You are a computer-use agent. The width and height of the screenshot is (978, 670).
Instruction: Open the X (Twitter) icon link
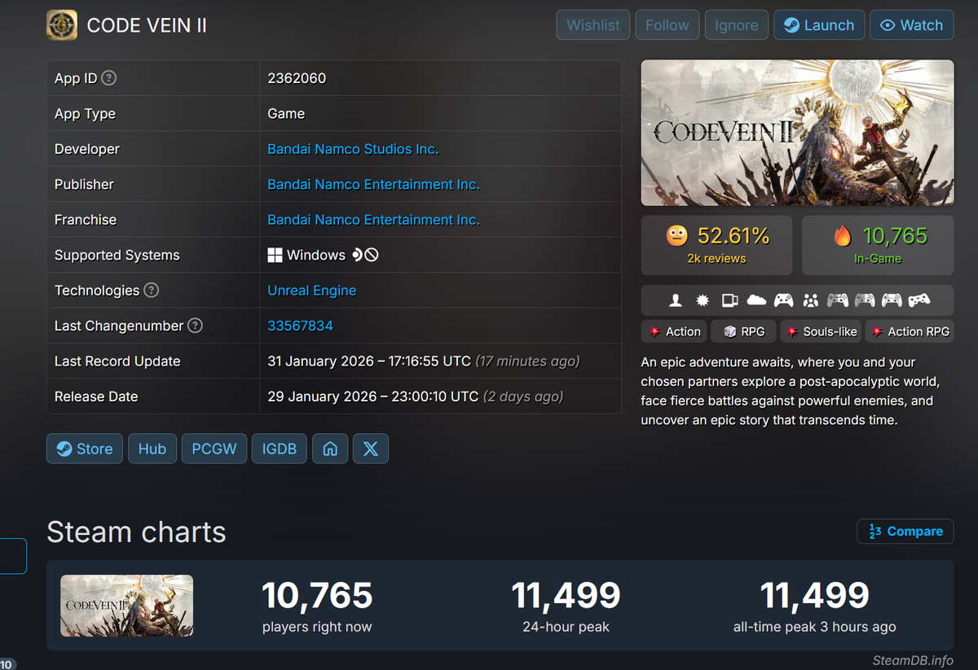[x=371, y=449]
